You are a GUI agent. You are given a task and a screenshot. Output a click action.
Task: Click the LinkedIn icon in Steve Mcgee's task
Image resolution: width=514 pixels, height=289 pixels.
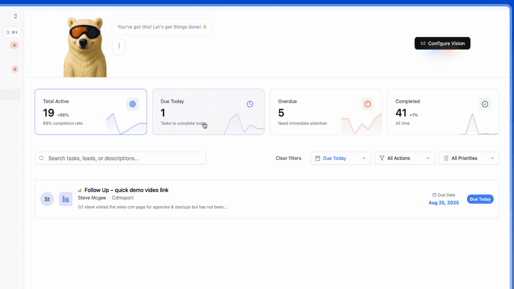coord(66,199)
